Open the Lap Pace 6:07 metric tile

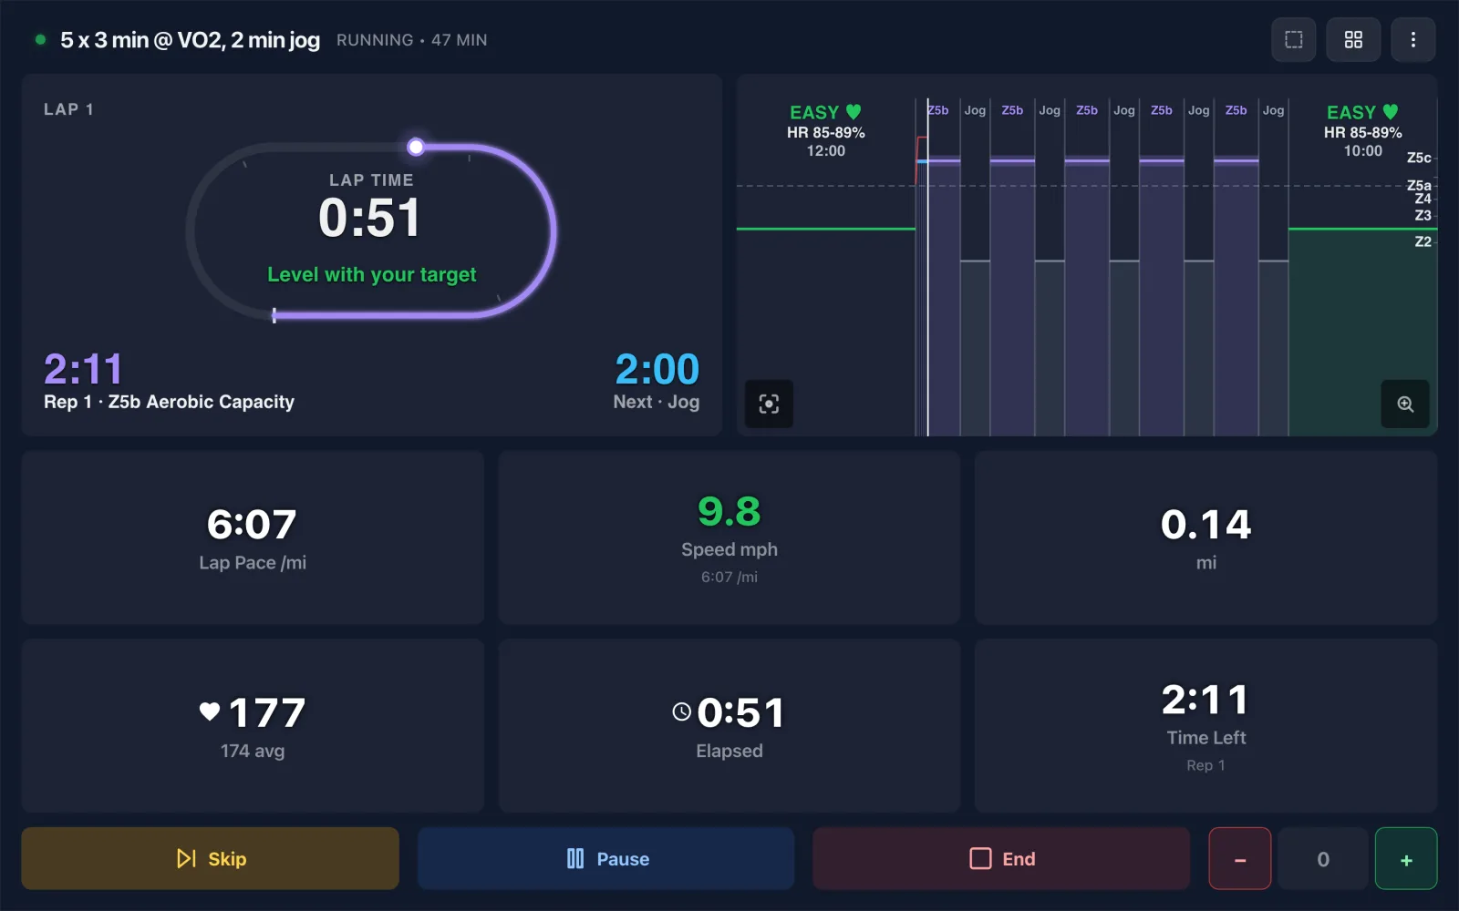pyautogui.click(x=253, y=537)
